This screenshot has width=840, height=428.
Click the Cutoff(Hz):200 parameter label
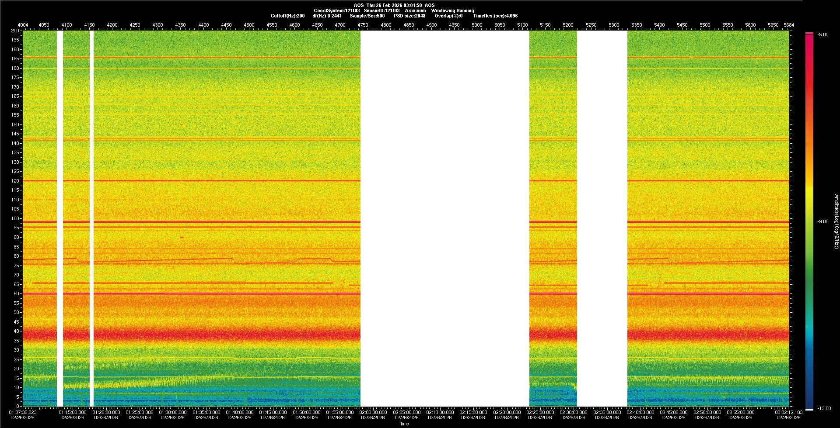click(x=287, y=16)
